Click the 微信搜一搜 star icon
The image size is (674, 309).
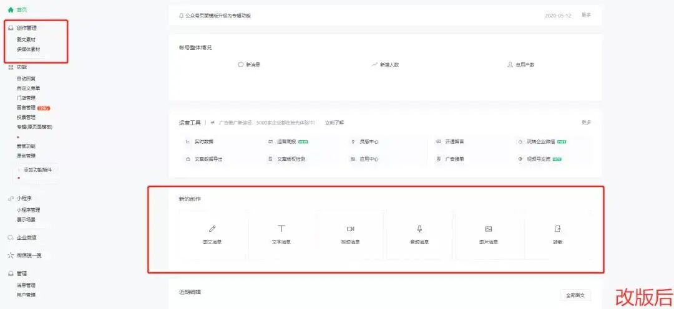pos(11,255)
